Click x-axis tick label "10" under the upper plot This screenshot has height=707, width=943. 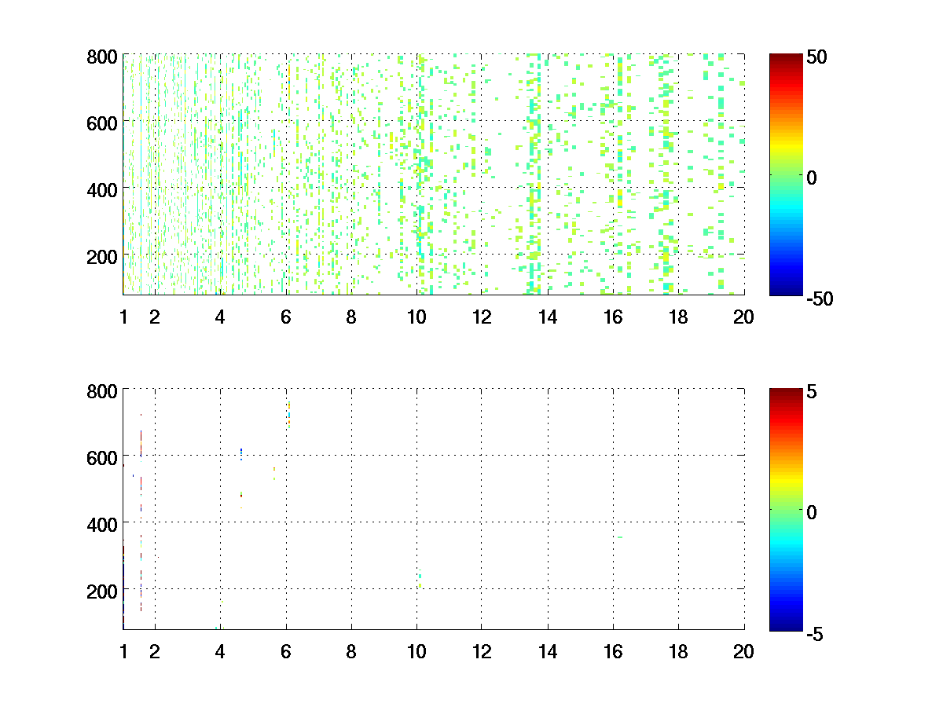point(416,317)
